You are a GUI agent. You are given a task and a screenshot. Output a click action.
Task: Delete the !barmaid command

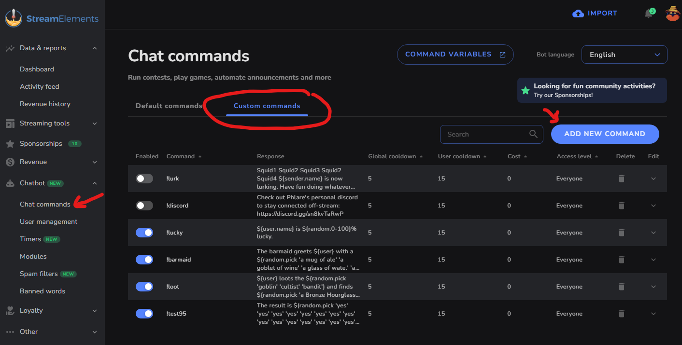[x=622, y=260]
